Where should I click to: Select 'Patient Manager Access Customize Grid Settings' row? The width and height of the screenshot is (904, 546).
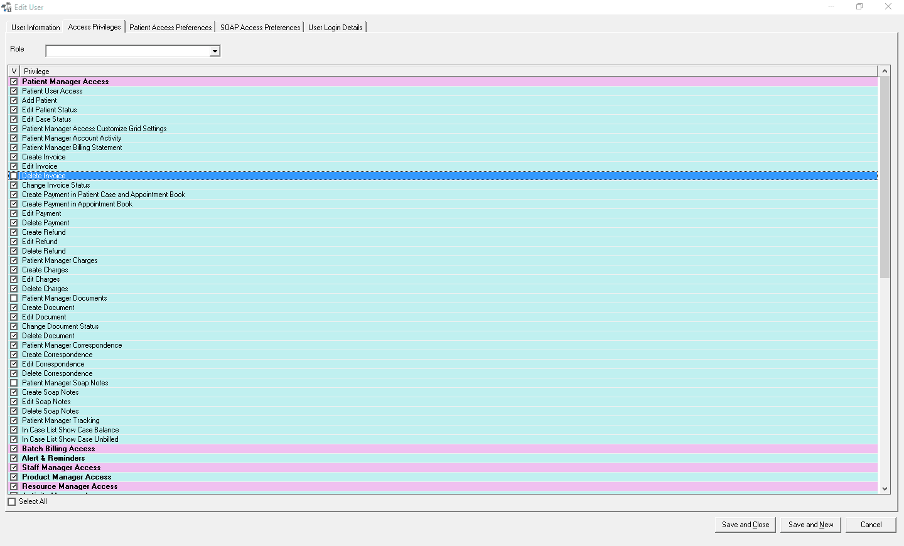coord(443,129)
